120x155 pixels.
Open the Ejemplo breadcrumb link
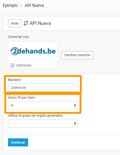(10, 6)
